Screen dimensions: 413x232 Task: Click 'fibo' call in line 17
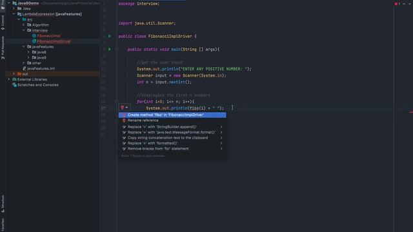194,108
